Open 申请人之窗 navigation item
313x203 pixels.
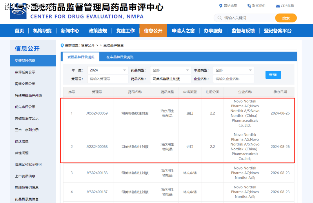pyautogui.click(x=183, y=31)
